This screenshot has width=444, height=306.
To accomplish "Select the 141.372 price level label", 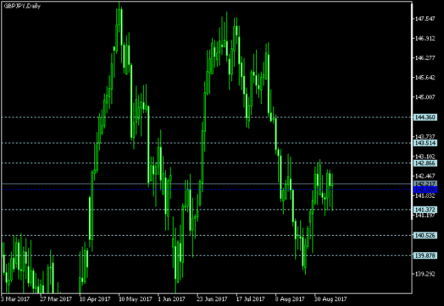I will (425, 210).
